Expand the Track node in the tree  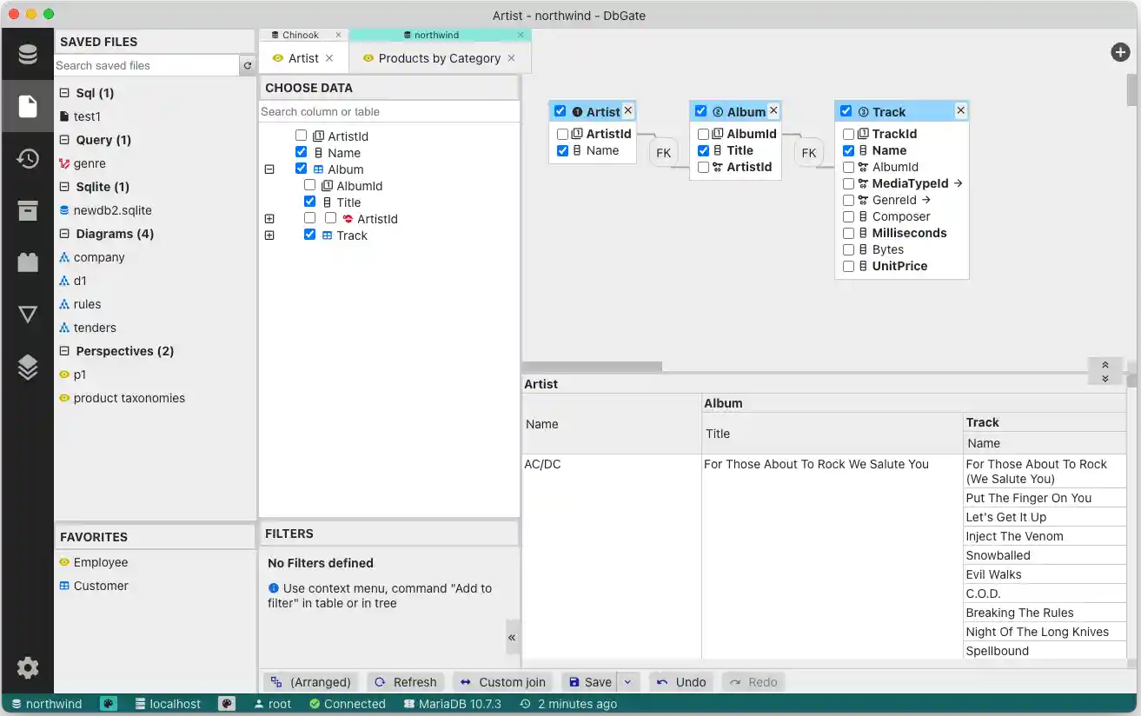269,235
